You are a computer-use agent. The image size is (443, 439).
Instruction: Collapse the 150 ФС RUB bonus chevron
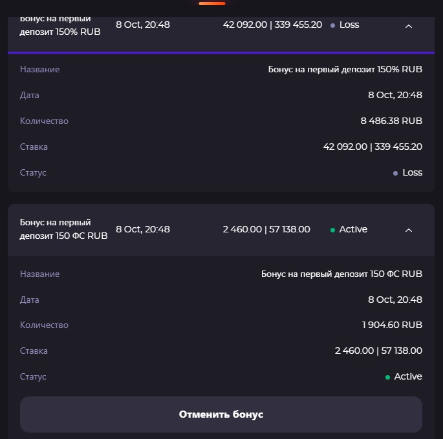[408, 230]
